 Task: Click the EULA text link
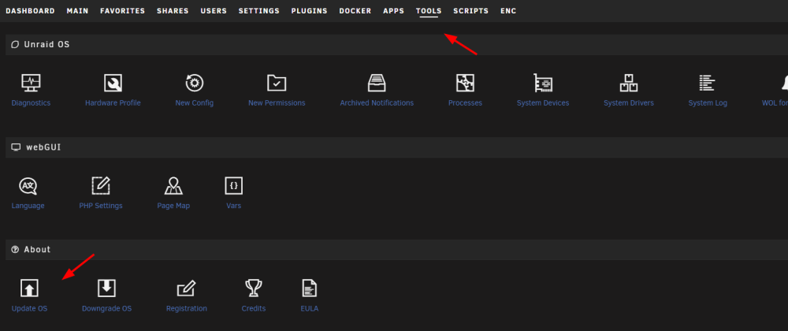[310, 308]
